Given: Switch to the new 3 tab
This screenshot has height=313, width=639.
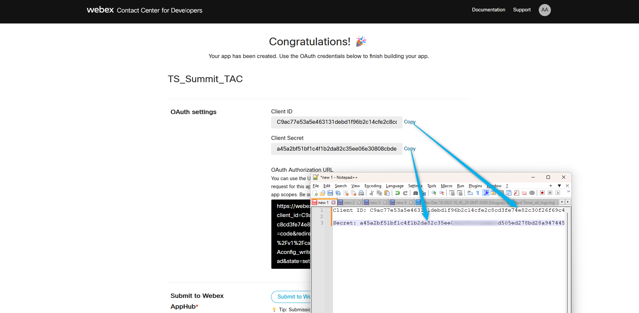Looking at the screenshot, I should click(375, 203).
